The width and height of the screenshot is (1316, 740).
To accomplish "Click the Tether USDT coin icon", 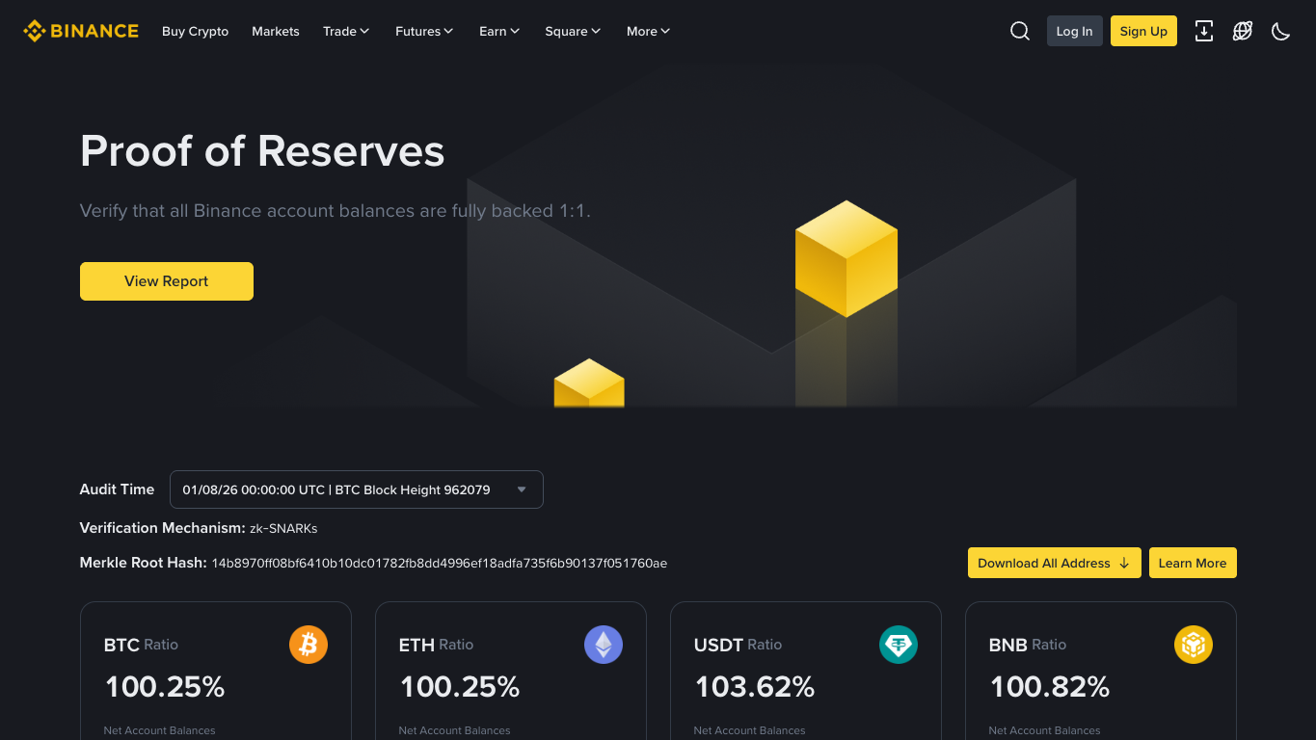I will tap(899, 645).
